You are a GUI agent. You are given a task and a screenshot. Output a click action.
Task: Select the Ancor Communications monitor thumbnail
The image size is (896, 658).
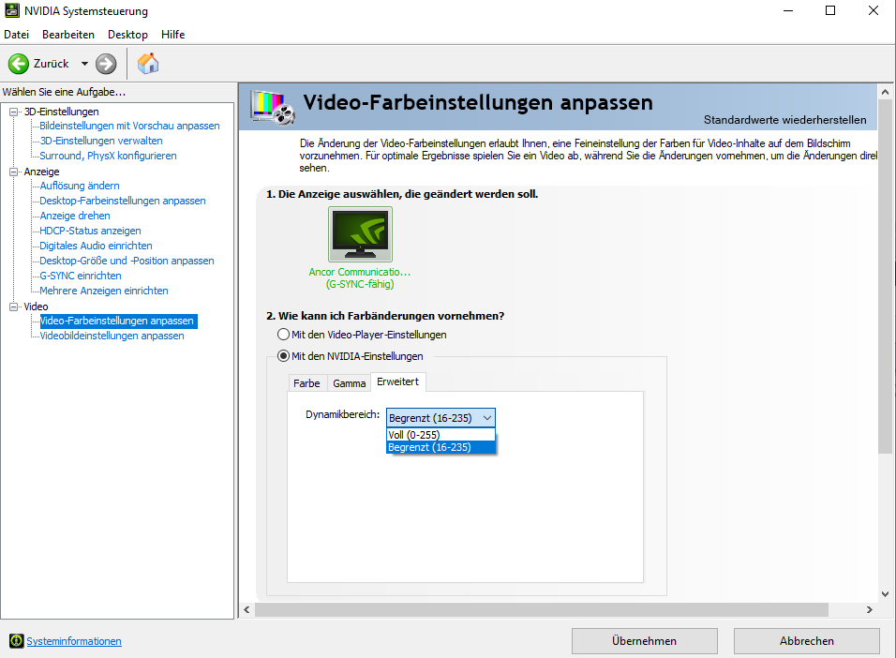point(360,234)
